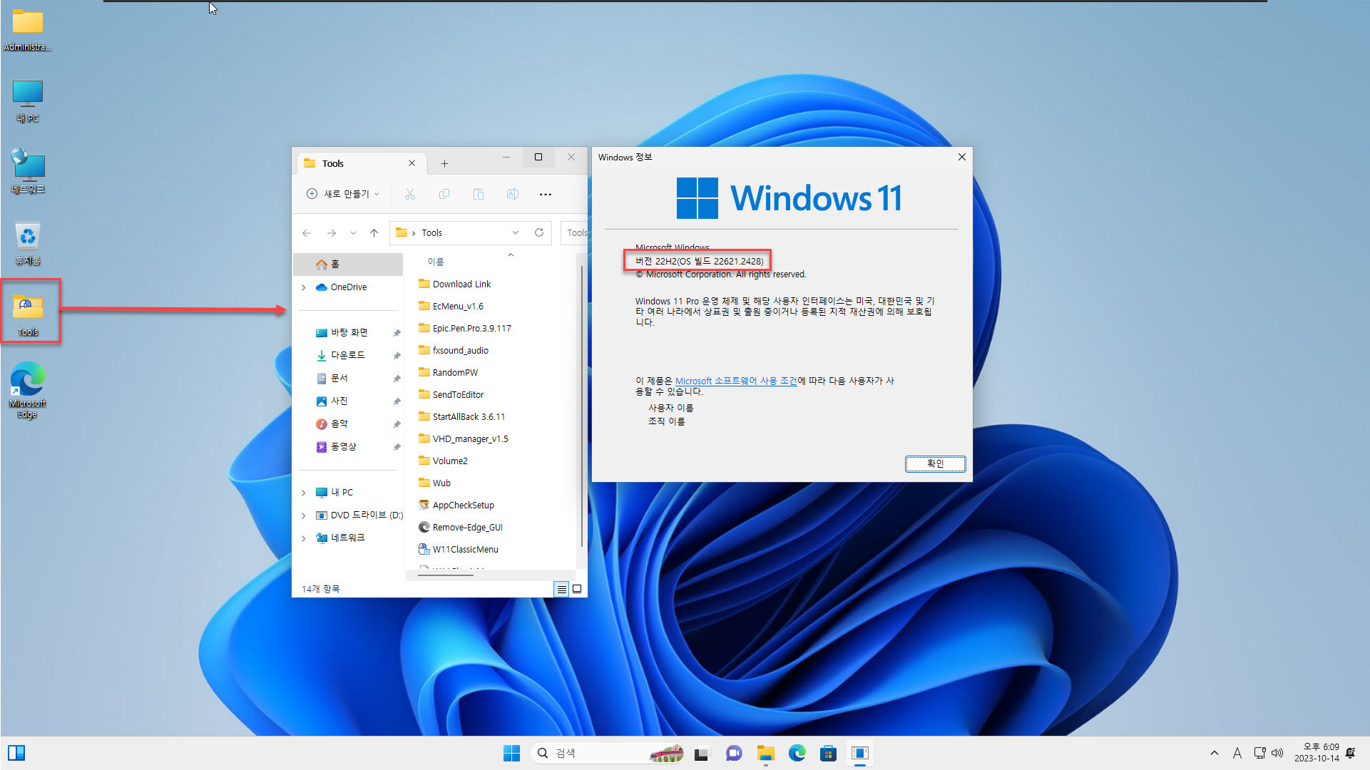Viewport: 1370px width, 770px height.
Task: Open the See more ellipsis menu in Explorer
Action: (546, 194)
